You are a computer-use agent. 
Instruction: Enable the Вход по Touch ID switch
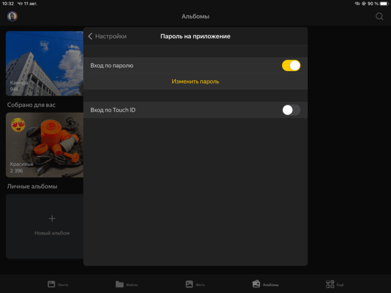click(291, 110)
